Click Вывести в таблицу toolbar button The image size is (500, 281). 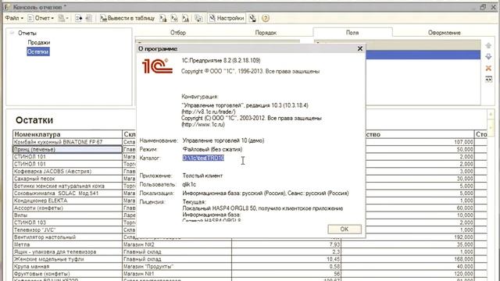pos(127,18)
